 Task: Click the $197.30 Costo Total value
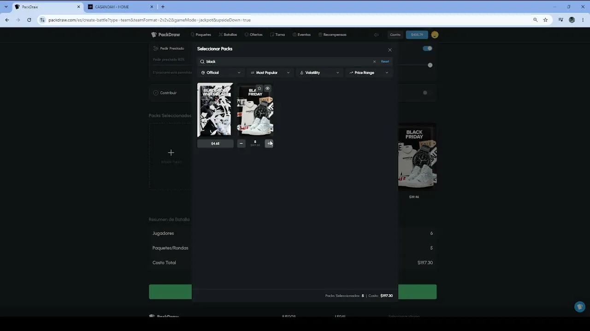pos(425,263)
